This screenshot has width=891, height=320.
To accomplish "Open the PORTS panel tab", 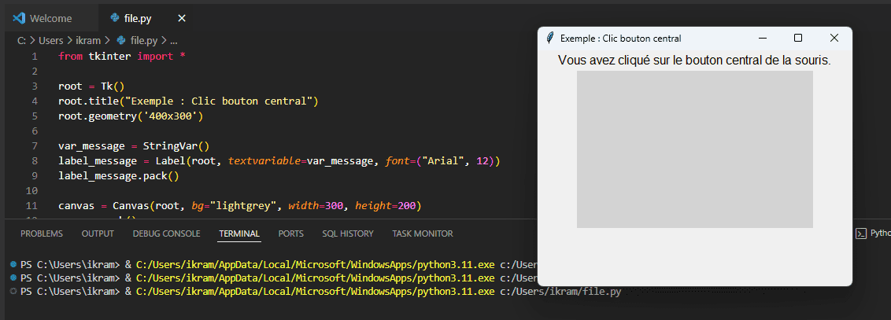I will point(291,234).
